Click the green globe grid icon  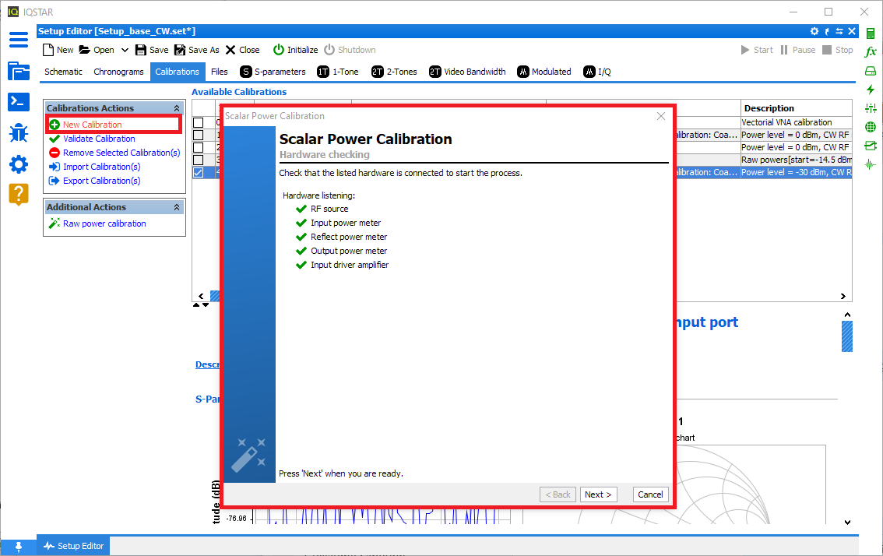(871, 127)
